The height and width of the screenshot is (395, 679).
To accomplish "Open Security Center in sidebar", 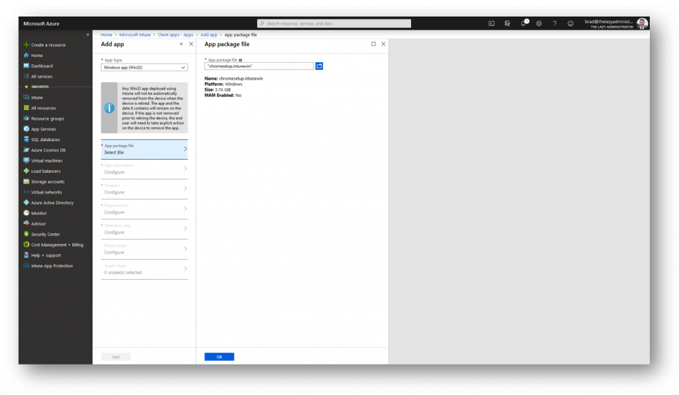I will tap(42, 234).
